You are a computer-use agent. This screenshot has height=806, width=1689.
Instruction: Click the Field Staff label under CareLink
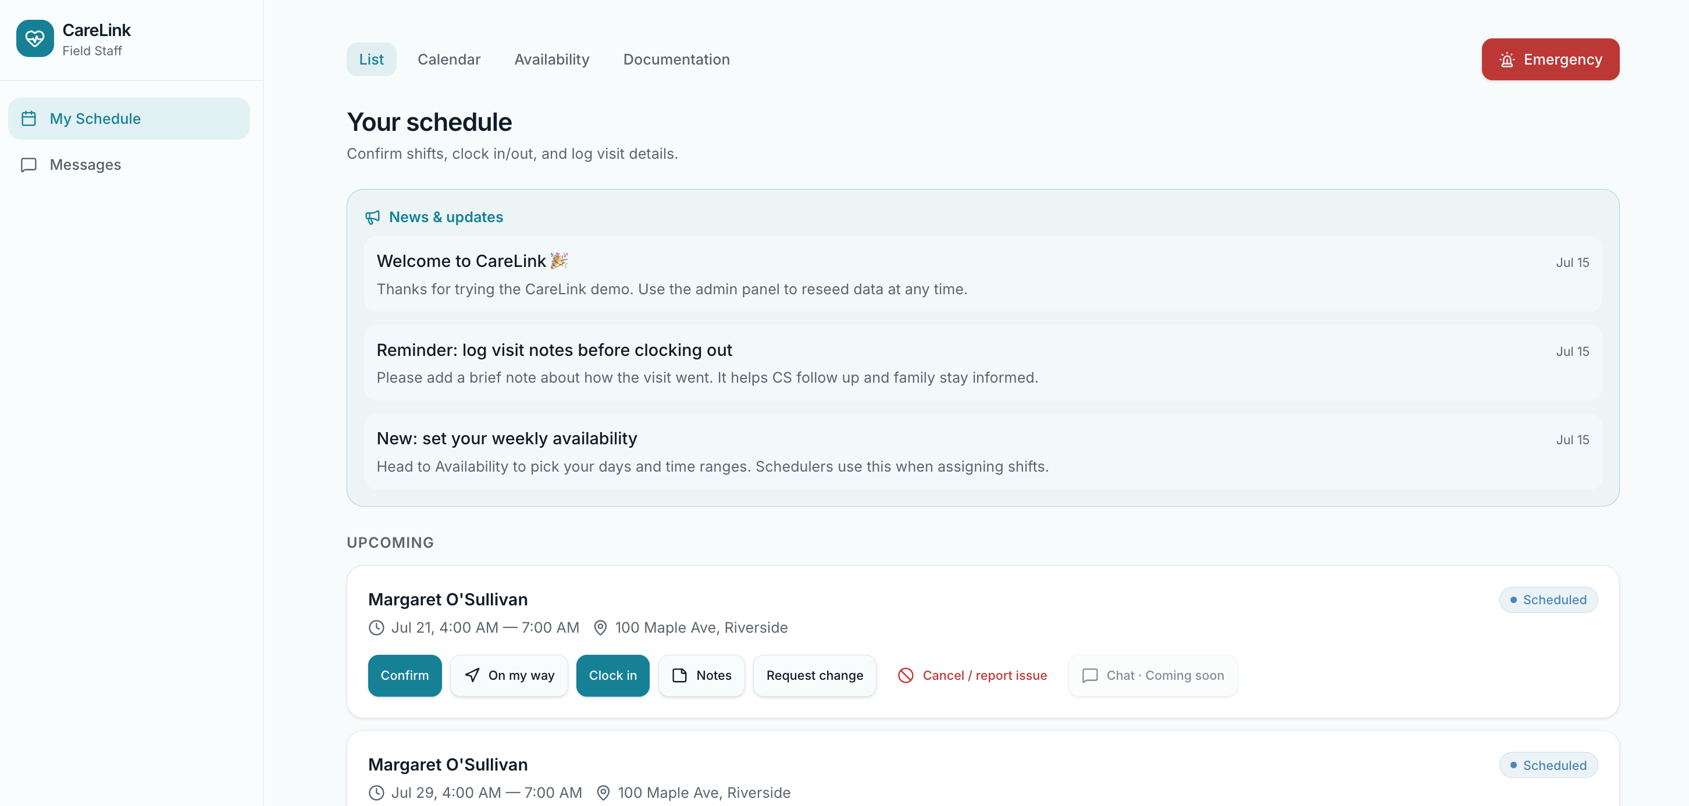point(92,51)
